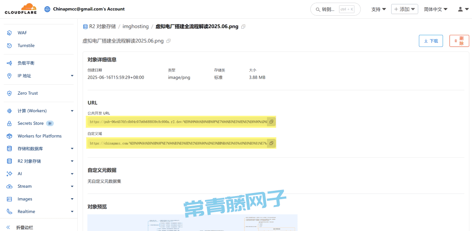Click the image/png type value
Viewport: 472px width, 231px height.
pos(179,77)
